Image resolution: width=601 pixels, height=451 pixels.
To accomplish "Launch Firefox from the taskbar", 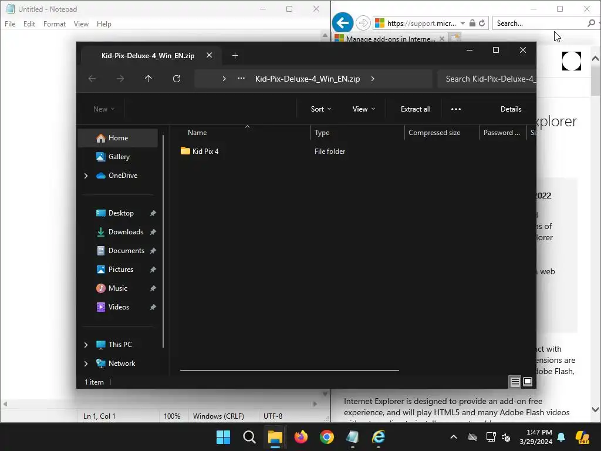I will coord(301,437).
